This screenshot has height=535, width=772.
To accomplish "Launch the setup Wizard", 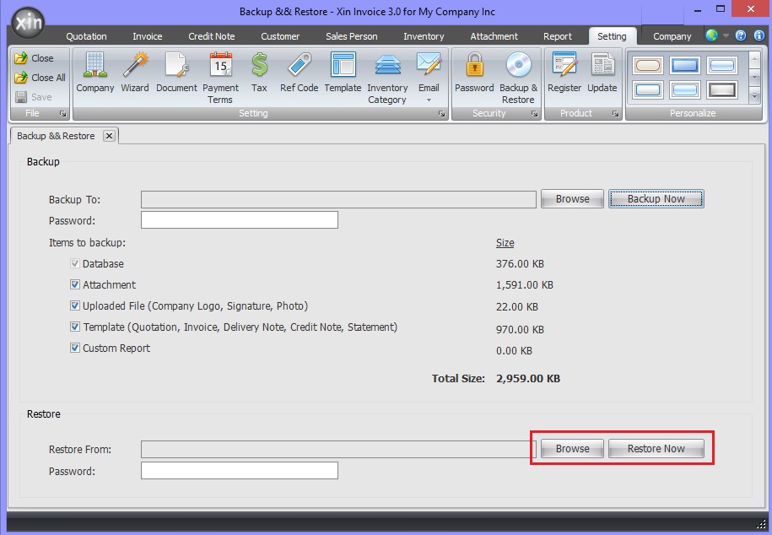I will click(x=135, y=73).
